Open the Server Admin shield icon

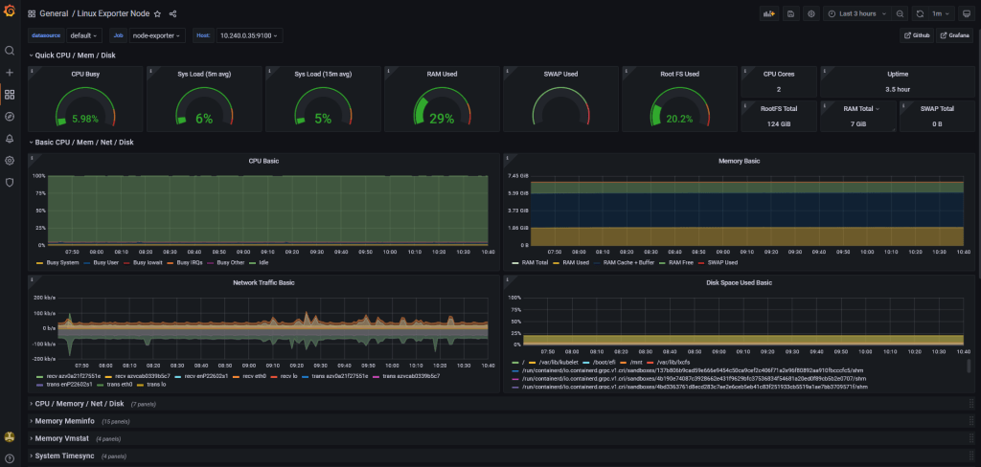click(x=10, y=182)
